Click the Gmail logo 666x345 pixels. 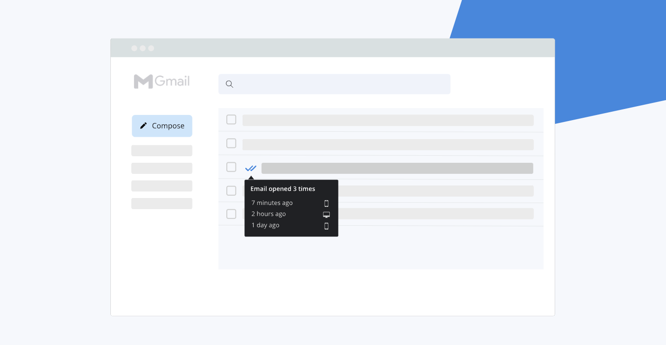pyautogui.click(x=162, y=82)
